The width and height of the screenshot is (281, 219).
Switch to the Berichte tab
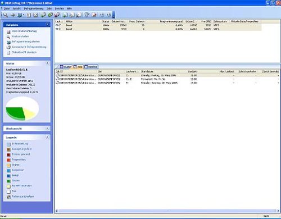tap(91, 67)
